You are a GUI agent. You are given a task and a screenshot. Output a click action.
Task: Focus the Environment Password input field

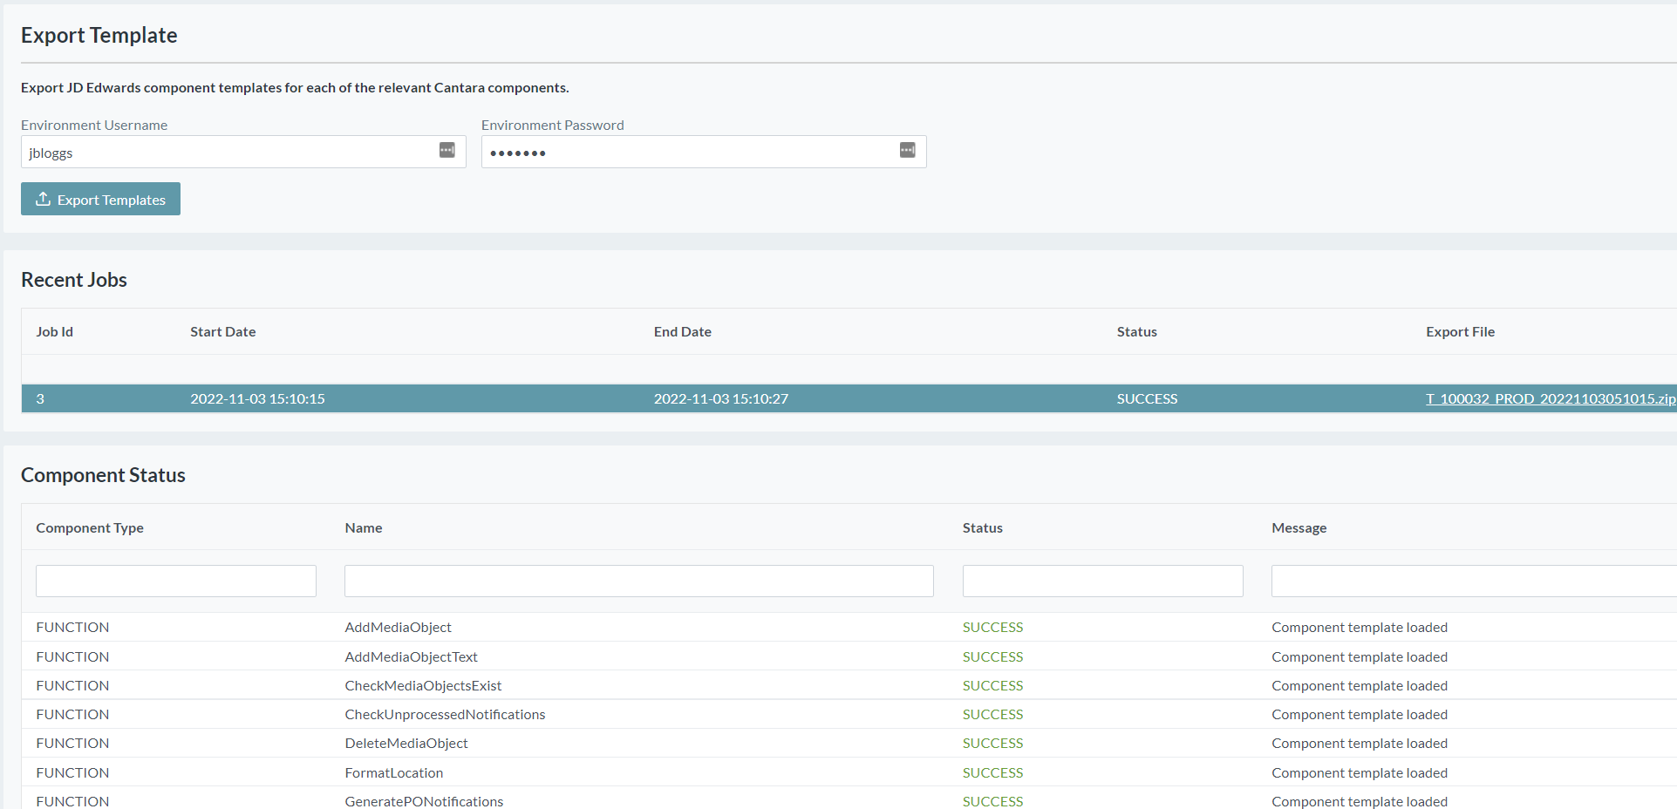click(689, 153)
